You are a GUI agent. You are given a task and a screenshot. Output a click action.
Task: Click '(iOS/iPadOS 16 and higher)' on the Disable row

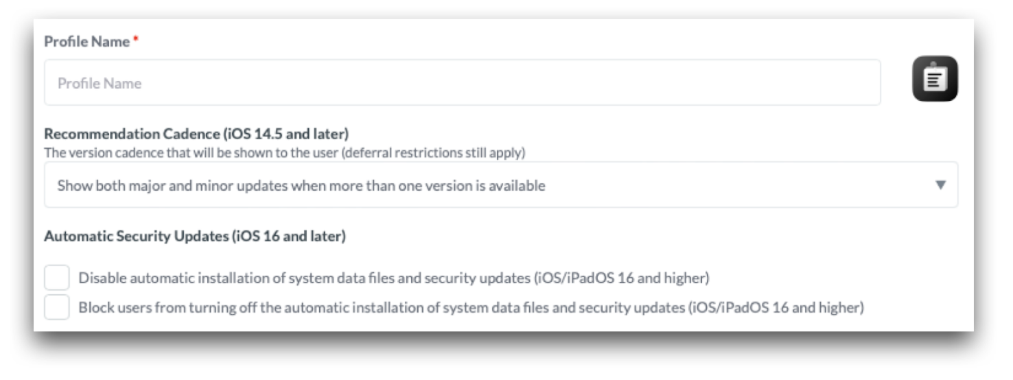click(621, 278)
